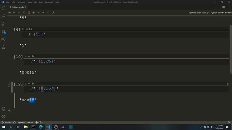Click the '00015' output text
Image resolution: width=232 pixels, height=130 pixels.
[x=28, y=73]
